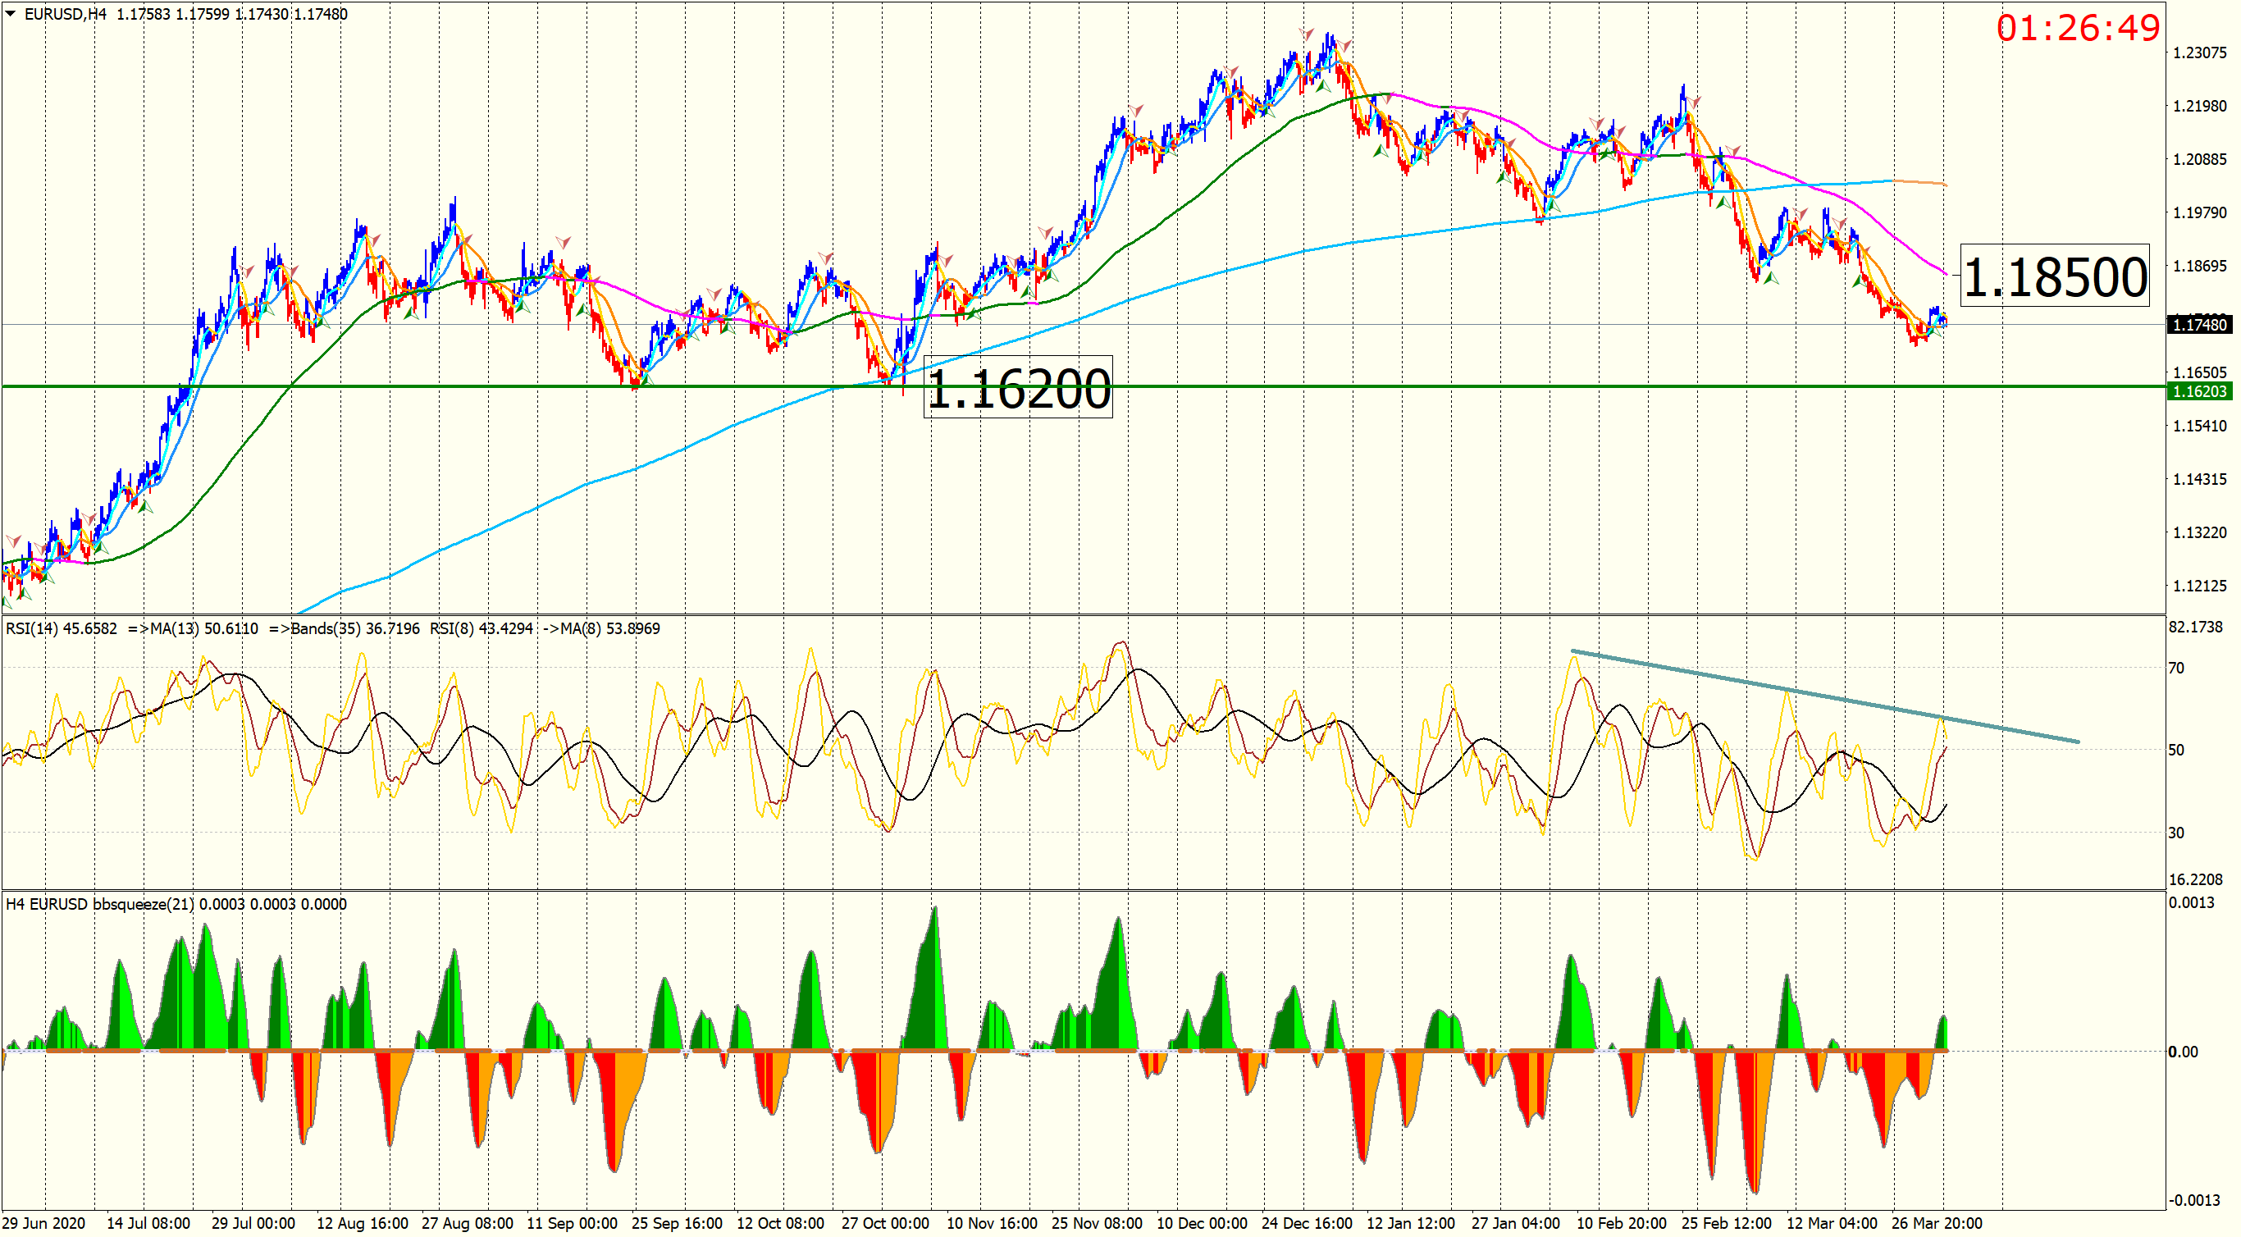Viewport: 2241px width, 1237px height.
Task: Click the 50 level on RSI scale
Action: pyautogui.click(x=2175, y=750)
